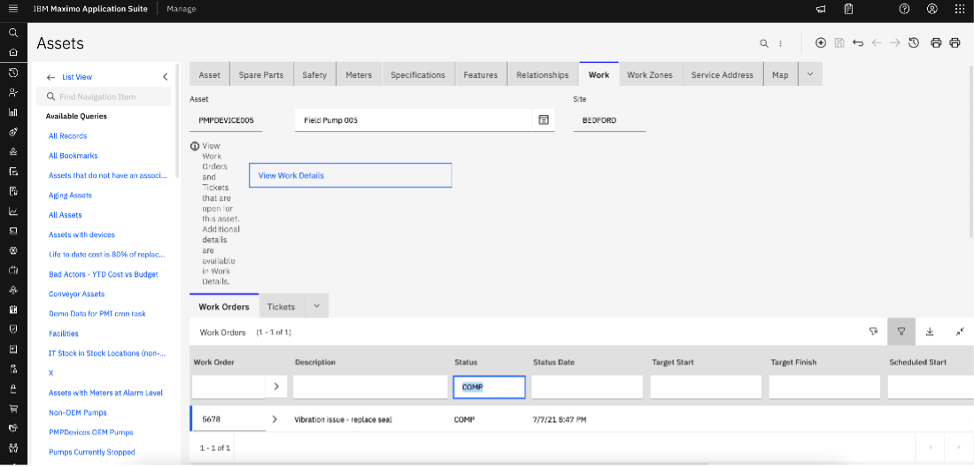
Task: Click the Status filter field containing COMP
Action: [x=489, y=387]
